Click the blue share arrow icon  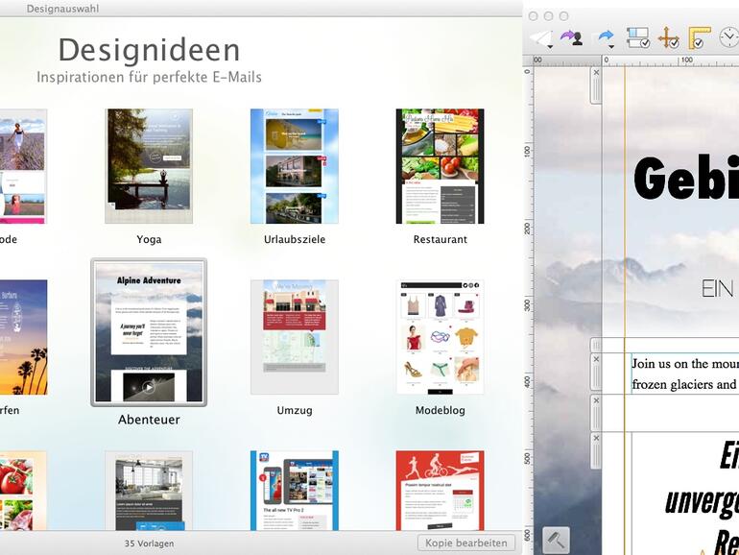(x=606, y=36)
